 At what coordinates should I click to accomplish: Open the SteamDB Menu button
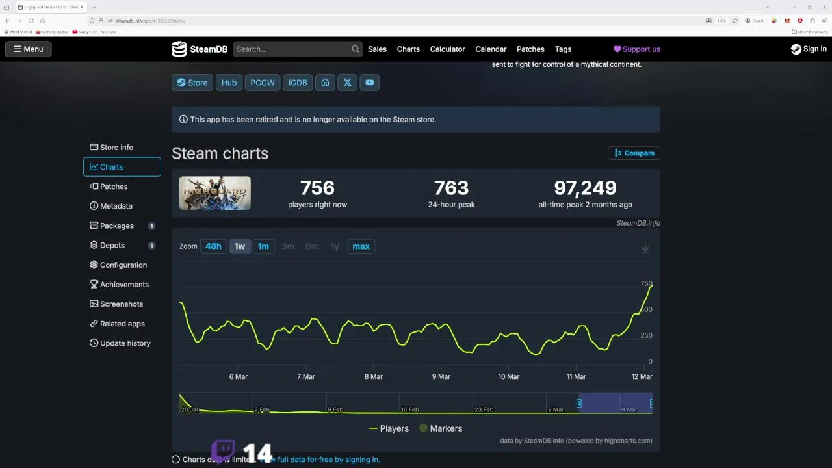29,49
